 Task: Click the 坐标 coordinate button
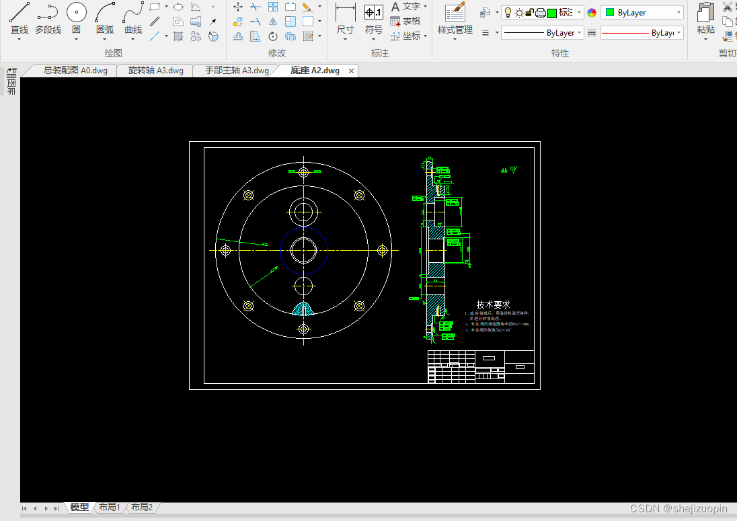click(405, 36)
